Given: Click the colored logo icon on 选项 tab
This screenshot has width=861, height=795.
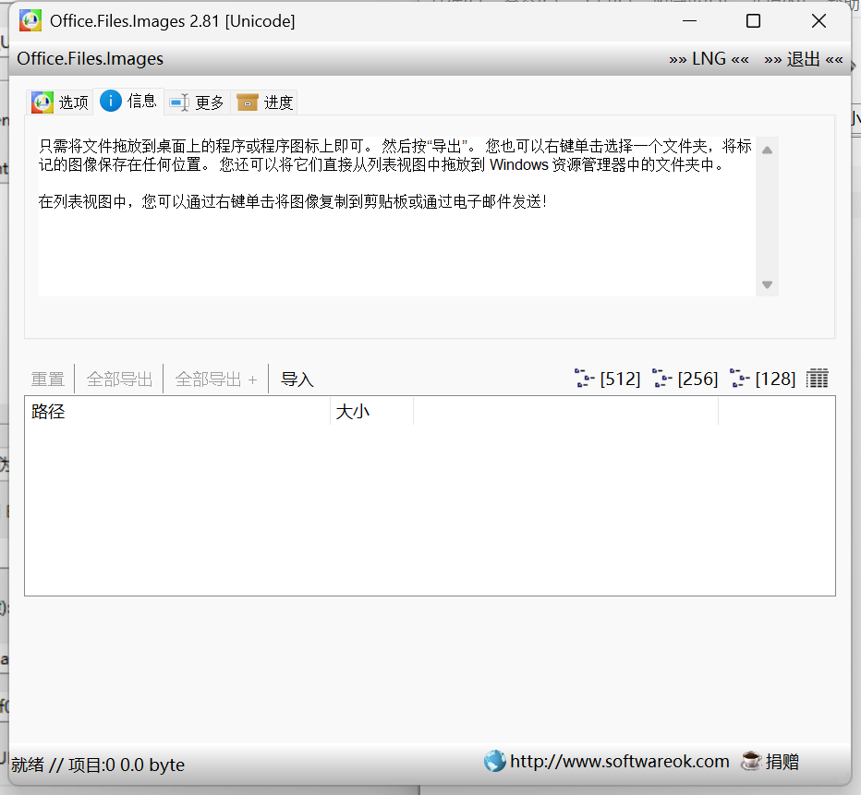Looking at the screenshot, I should point(41,102).
